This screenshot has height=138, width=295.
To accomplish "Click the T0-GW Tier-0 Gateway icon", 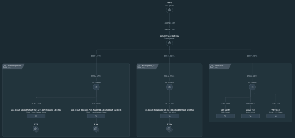I will coord(169,10).
